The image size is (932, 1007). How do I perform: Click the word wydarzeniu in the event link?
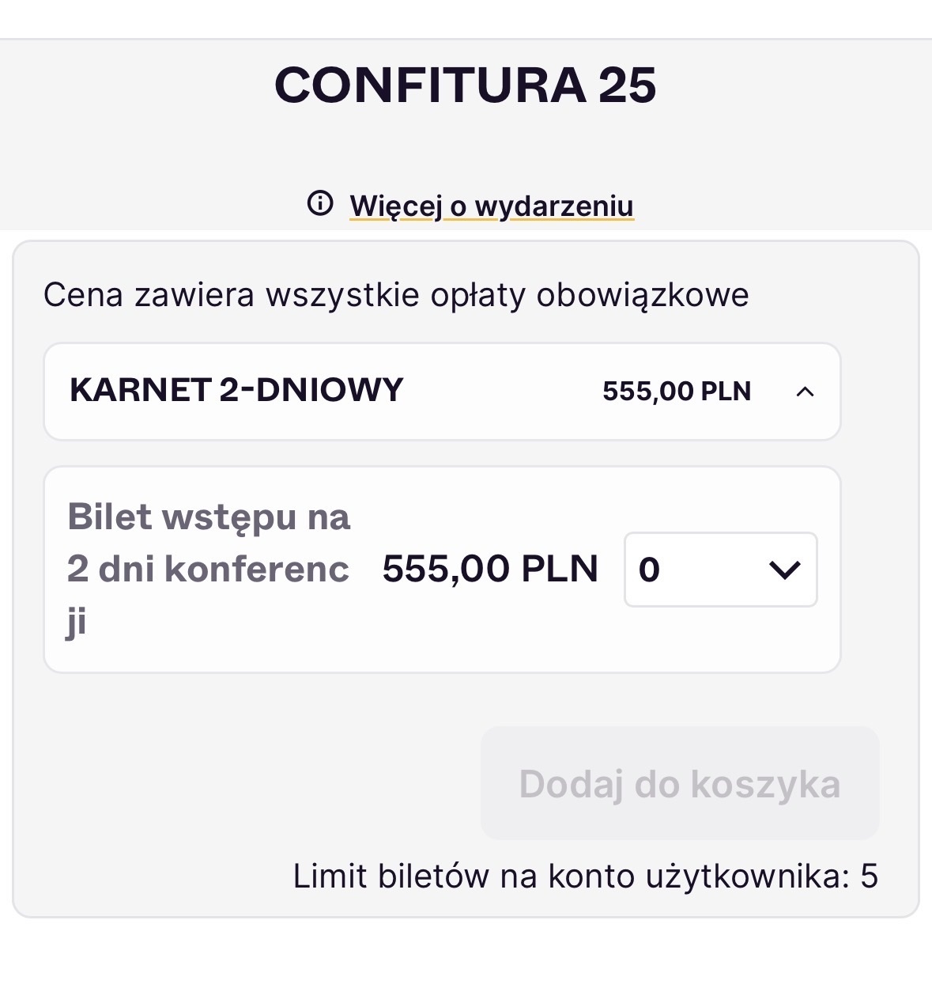554,206
